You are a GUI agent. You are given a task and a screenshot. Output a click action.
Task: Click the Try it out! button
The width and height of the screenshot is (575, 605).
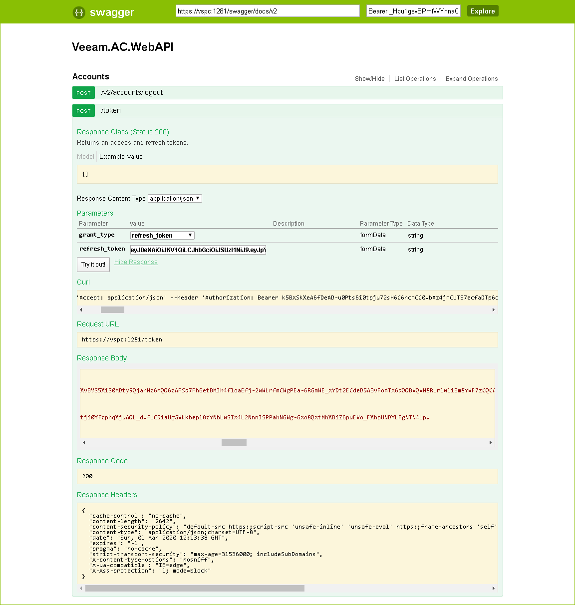click(93, 265)
